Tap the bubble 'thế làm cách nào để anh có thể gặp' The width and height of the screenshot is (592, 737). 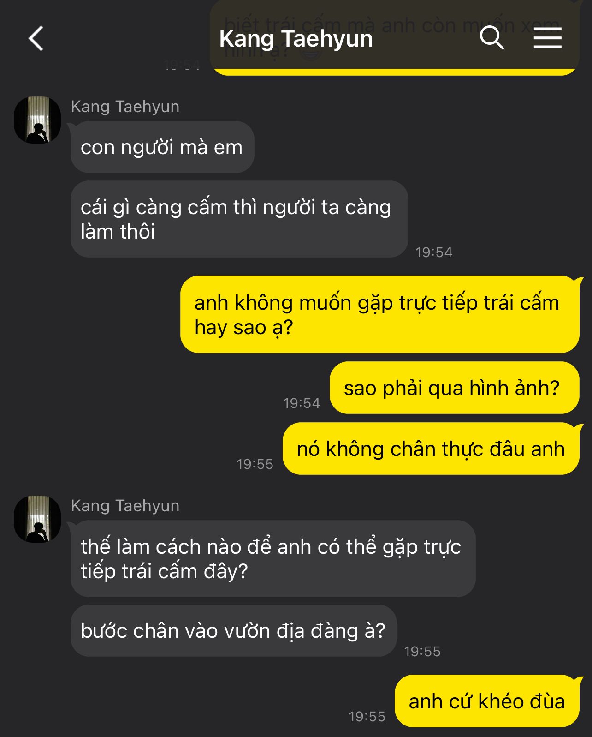273,558
